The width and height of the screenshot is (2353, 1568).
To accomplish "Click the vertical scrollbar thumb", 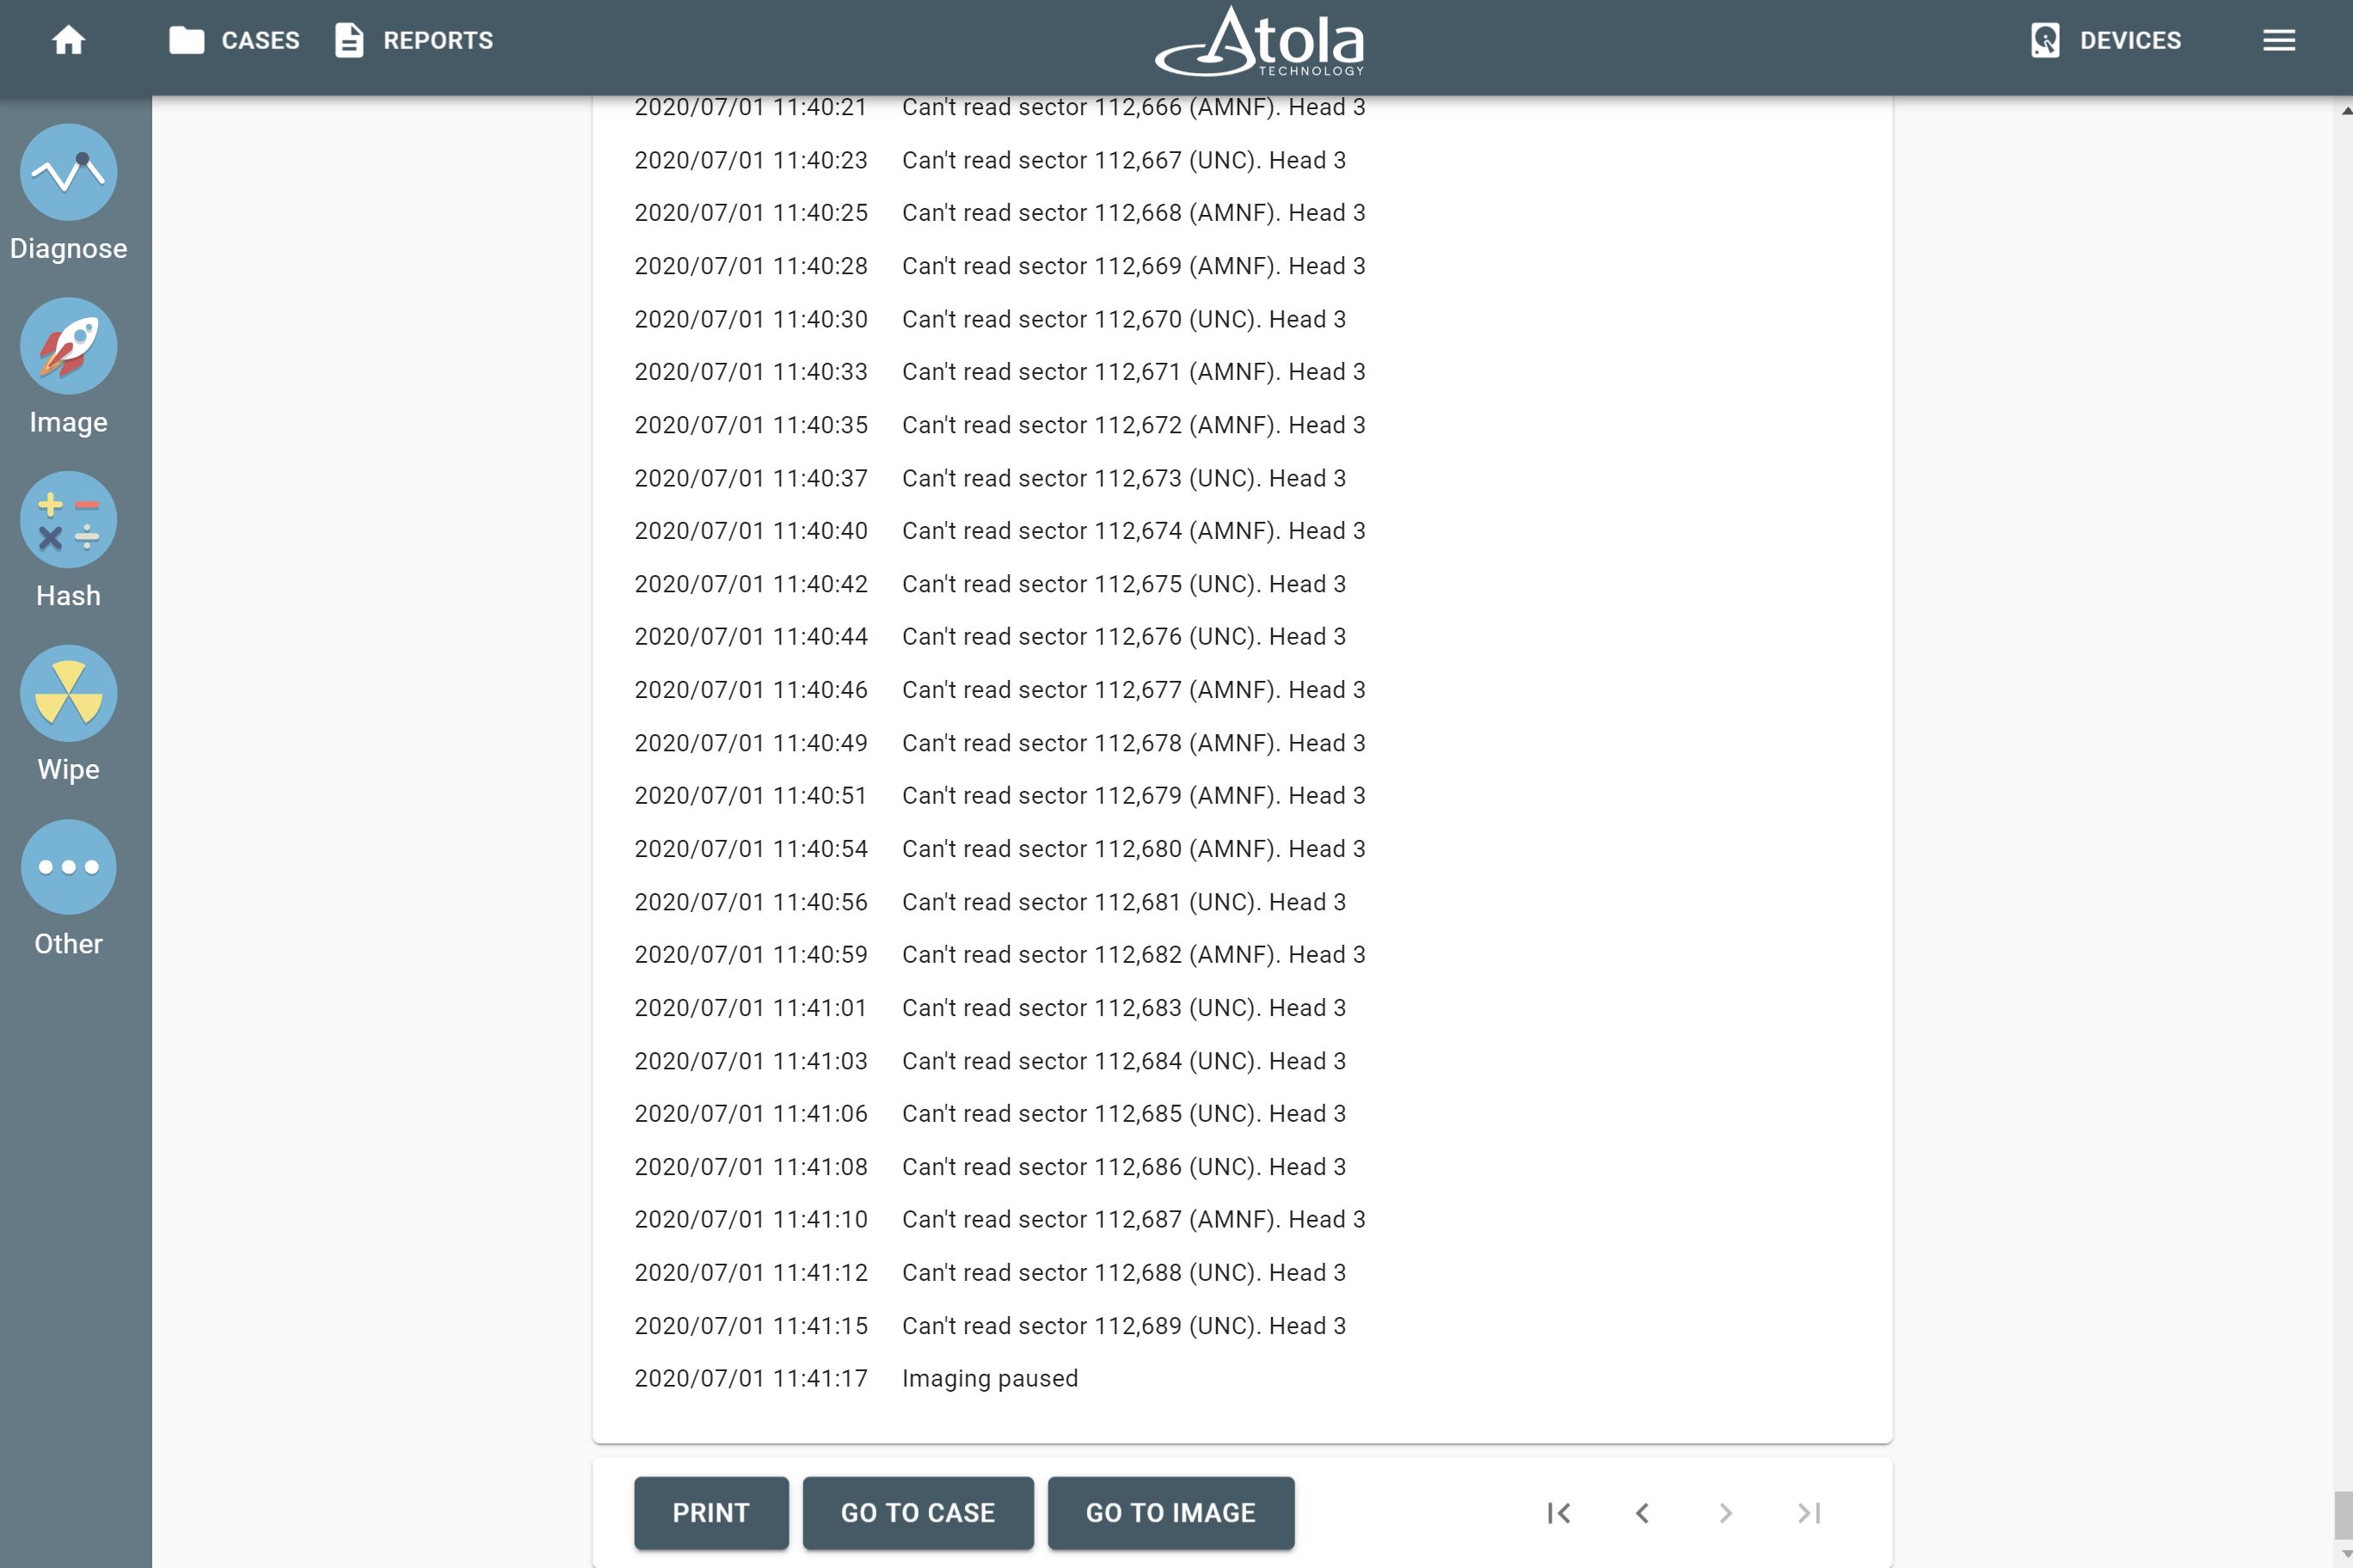I will 2343,1515.
